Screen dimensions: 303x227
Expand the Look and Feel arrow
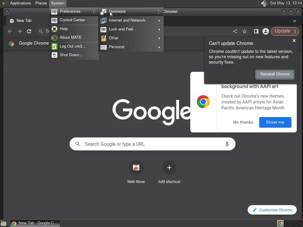(159, 30)
